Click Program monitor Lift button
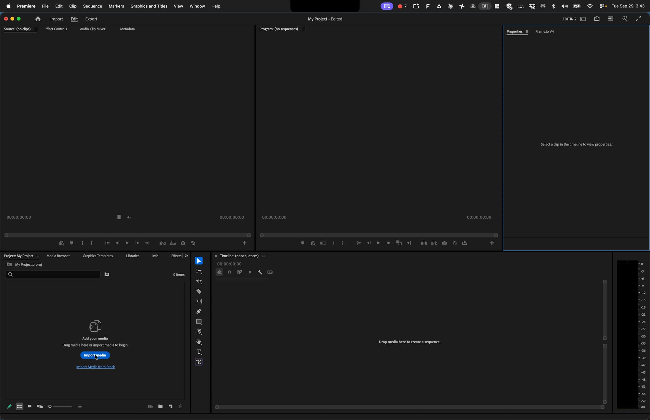 pos(424,243)
